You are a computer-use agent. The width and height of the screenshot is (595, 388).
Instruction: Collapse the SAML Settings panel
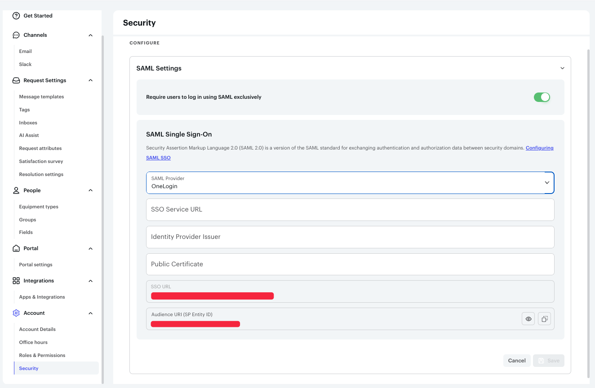coord(562,68)
